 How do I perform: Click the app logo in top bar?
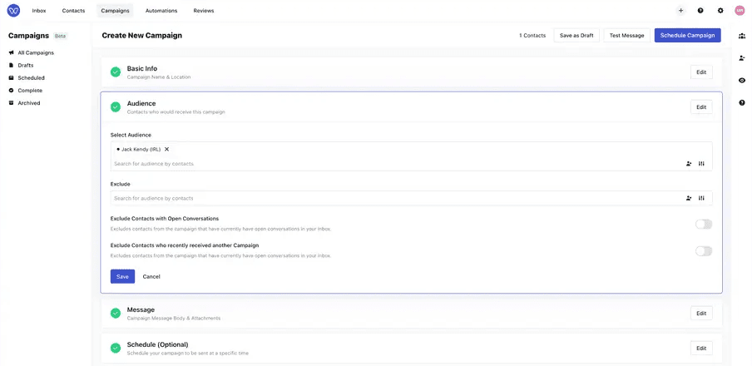(x=13, y=11)
